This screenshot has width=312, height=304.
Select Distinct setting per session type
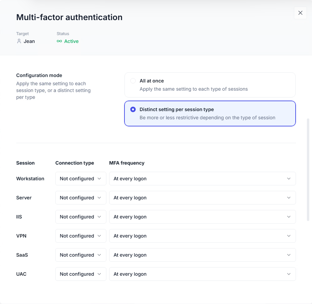tap(133, 110)
